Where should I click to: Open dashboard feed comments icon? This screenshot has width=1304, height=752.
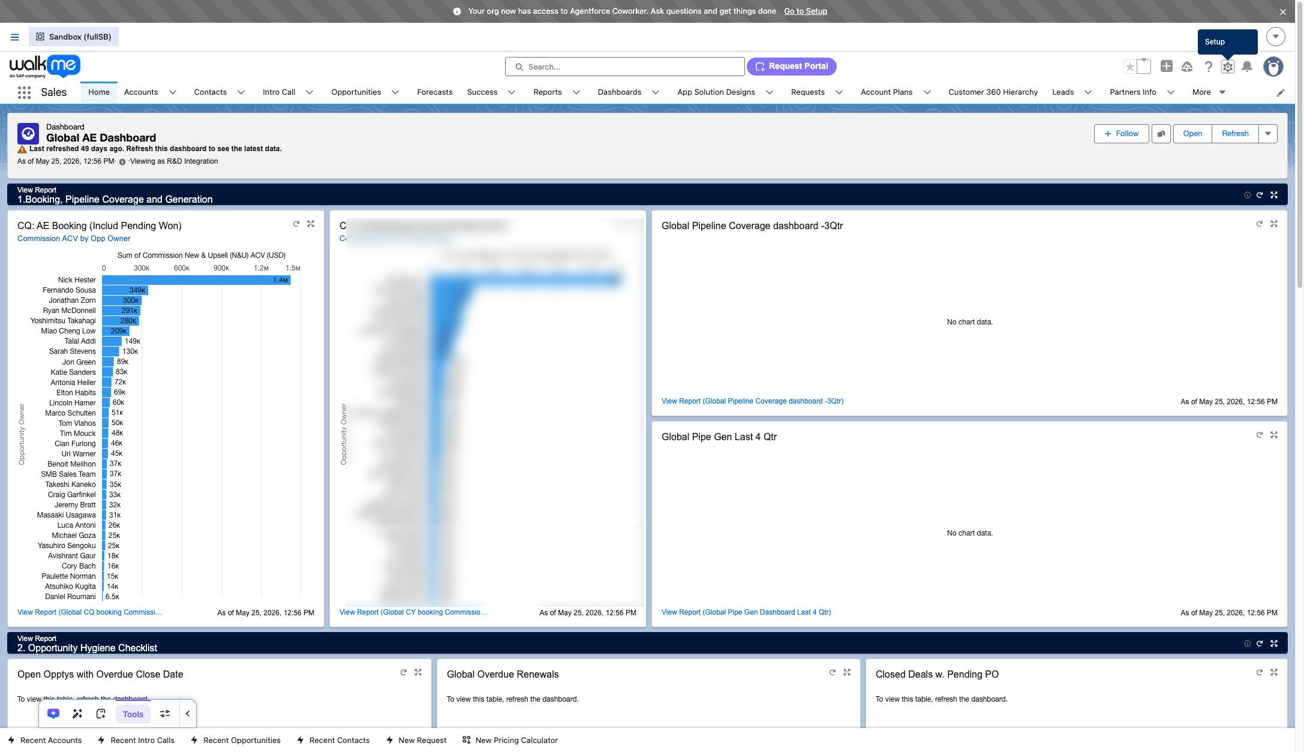click(x=1161, y=134)
